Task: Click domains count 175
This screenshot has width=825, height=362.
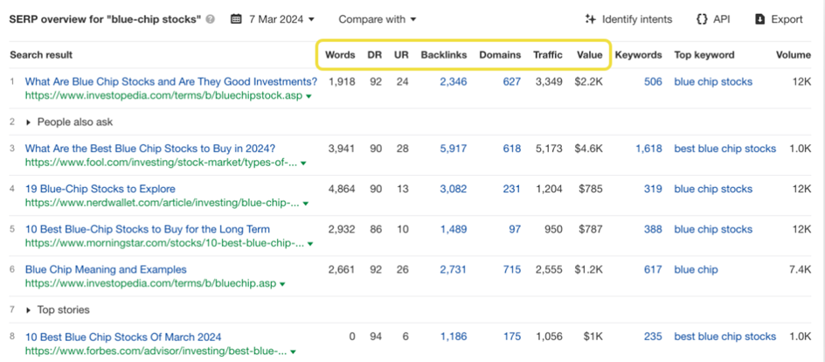Action: (x=511, y=337)
